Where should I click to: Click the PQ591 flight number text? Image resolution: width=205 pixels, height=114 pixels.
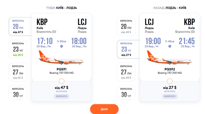click(61, 69)
